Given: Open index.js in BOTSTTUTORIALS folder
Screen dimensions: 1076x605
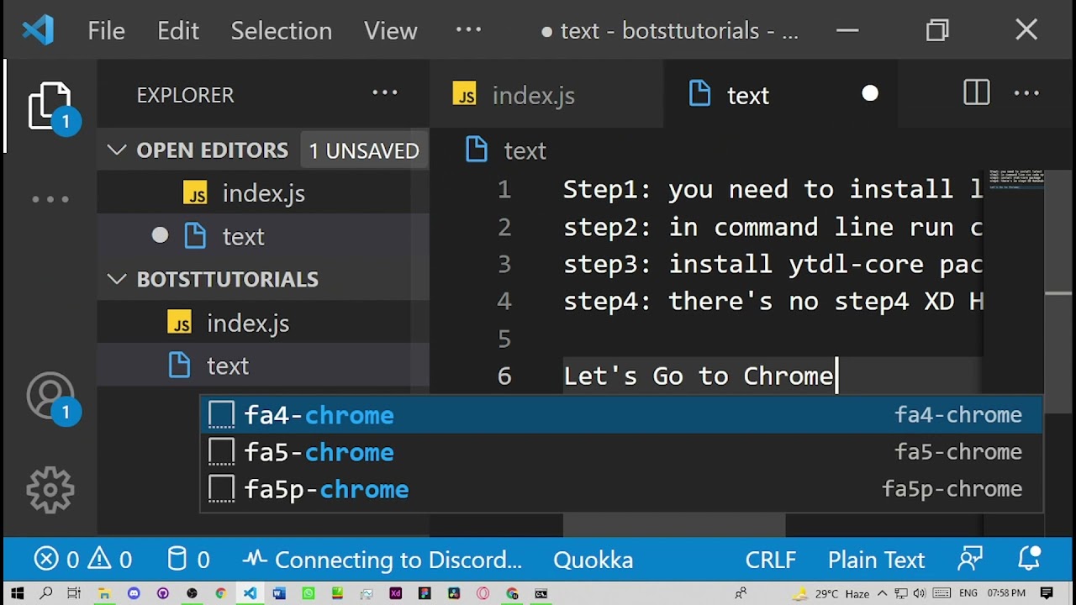Looking at the screenshot, I should click(263, 323).
